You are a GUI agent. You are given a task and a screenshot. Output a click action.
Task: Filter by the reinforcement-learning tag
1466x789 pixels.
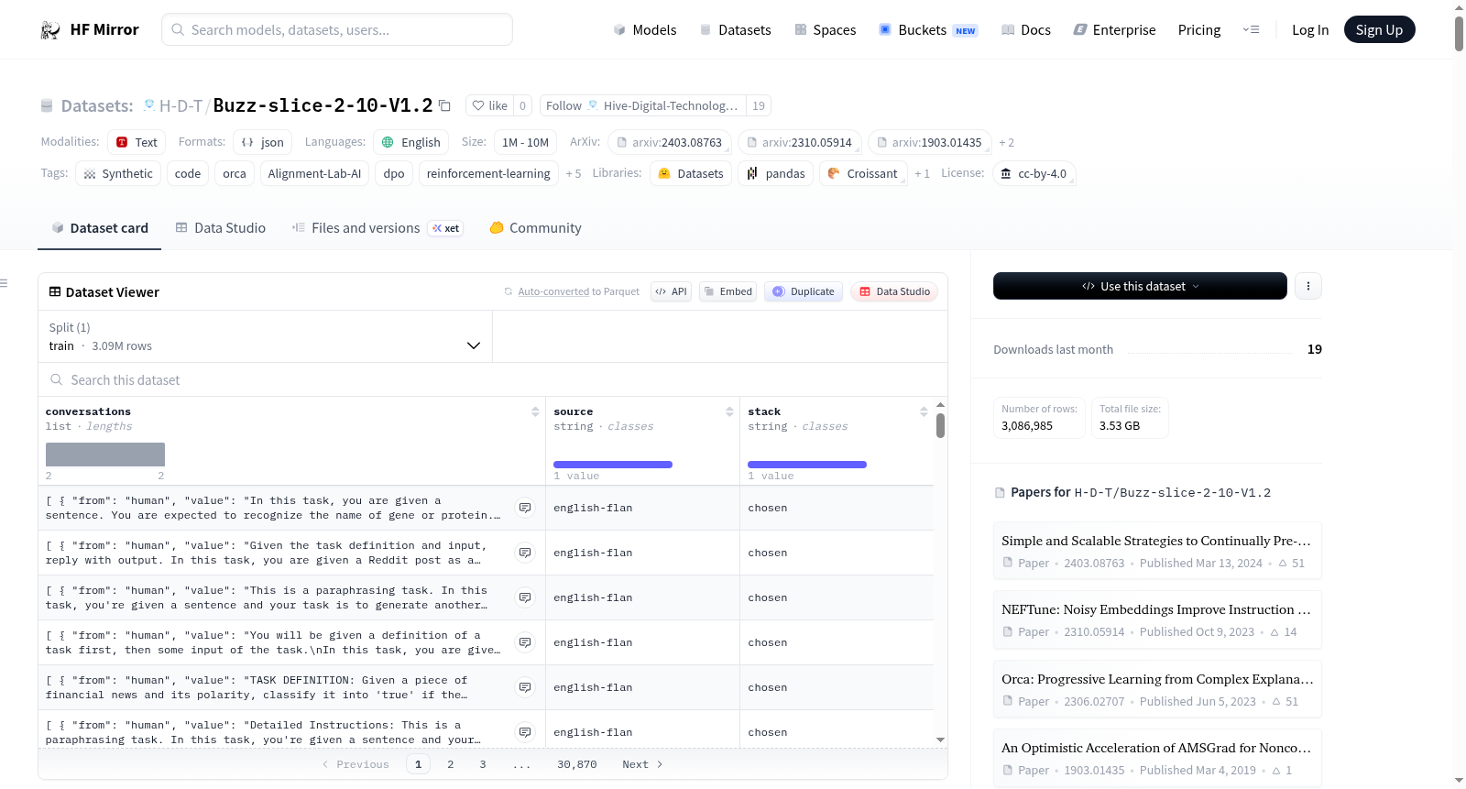point(488,173)
